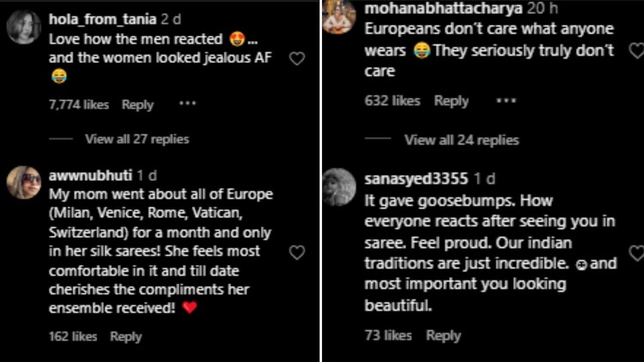Expand View all 27 replies
The width and height of the screenshot is (644, 362).
[137, 139]
